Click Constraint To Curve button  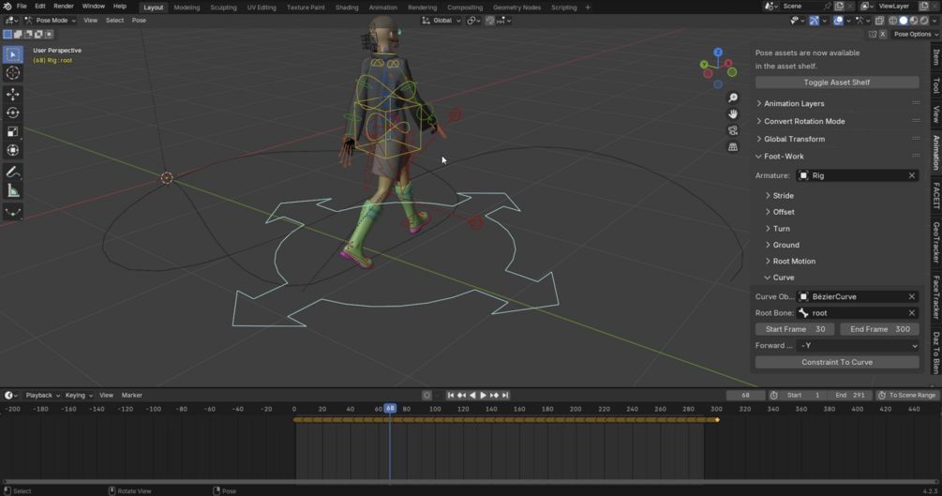point(837,363)
